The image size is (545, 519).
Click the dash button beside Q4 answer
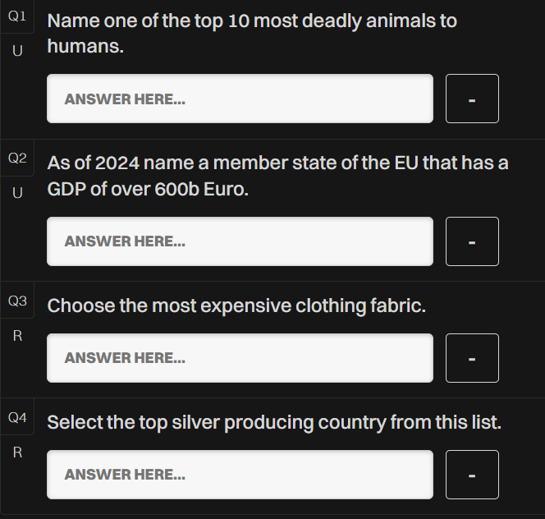pos(472,475)
